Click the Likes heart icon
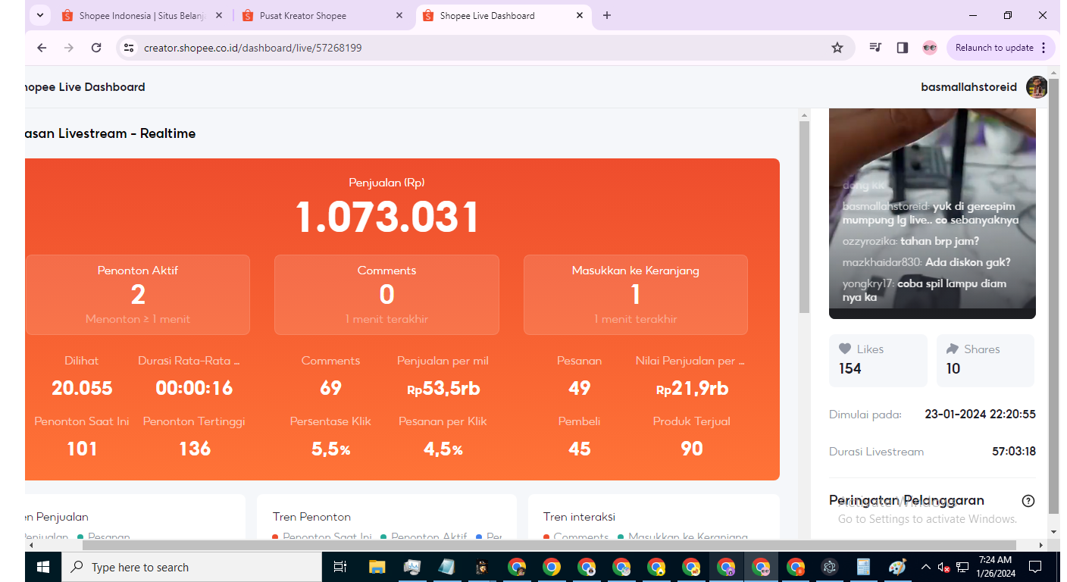 844,349
